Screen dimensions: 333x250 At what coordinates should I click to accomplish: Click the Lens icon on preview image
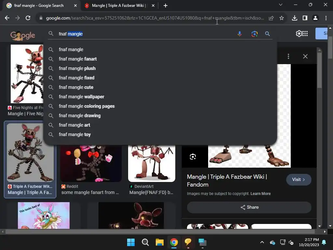(x=193, y=157)
